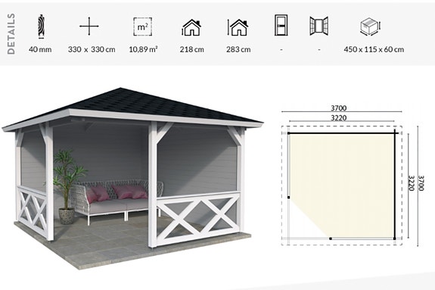Click the package box dimensions icon
The width and height of the screenshot is (435, 290).
click(371, 27)
